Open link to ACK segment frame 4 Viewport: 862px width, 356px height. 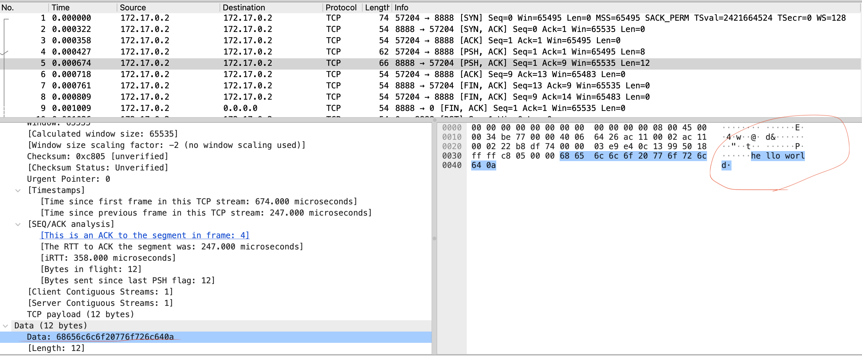(145, 235)
